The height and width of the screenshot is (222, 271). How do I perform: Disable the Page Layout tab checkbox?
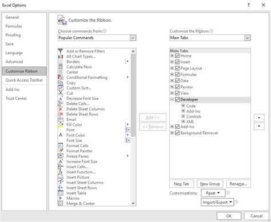pyautogui.click(x=177, y=68)
